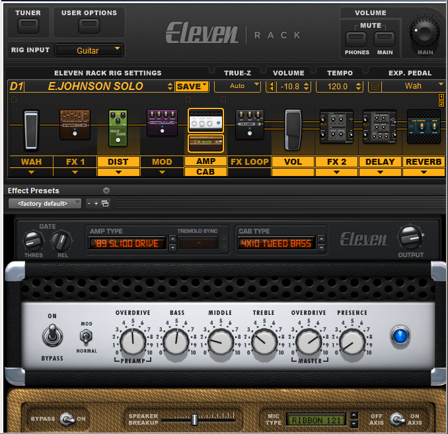Select the AMP tab

pos(205,161)
